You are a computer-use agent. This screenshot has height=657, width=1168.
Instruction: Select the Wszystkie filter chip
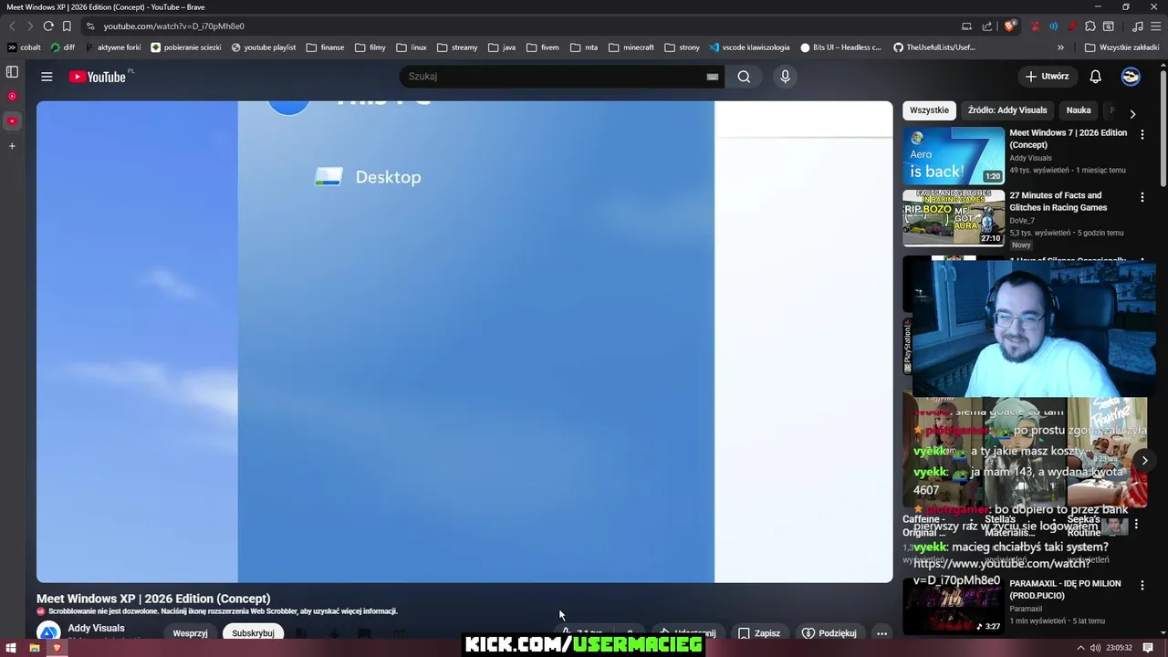[x=929, y=110]
